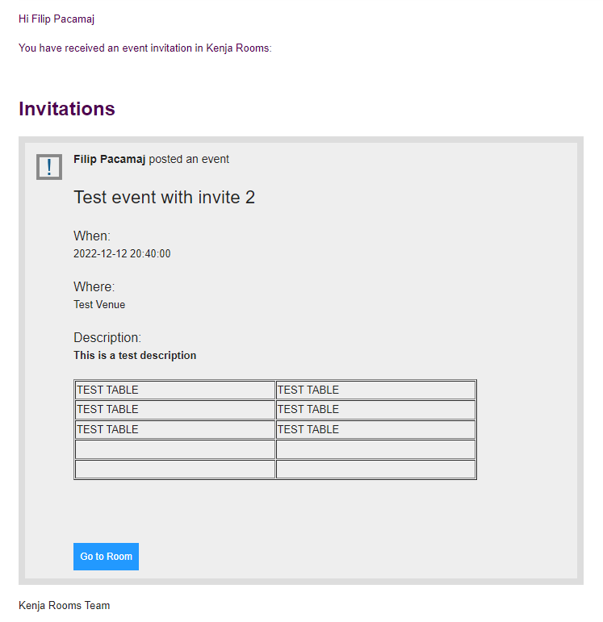Image resolution: width=603 pixels, height=622 pixels.
Task: Click the first row left TEST TABLE cell
Action: click(175, 390)
